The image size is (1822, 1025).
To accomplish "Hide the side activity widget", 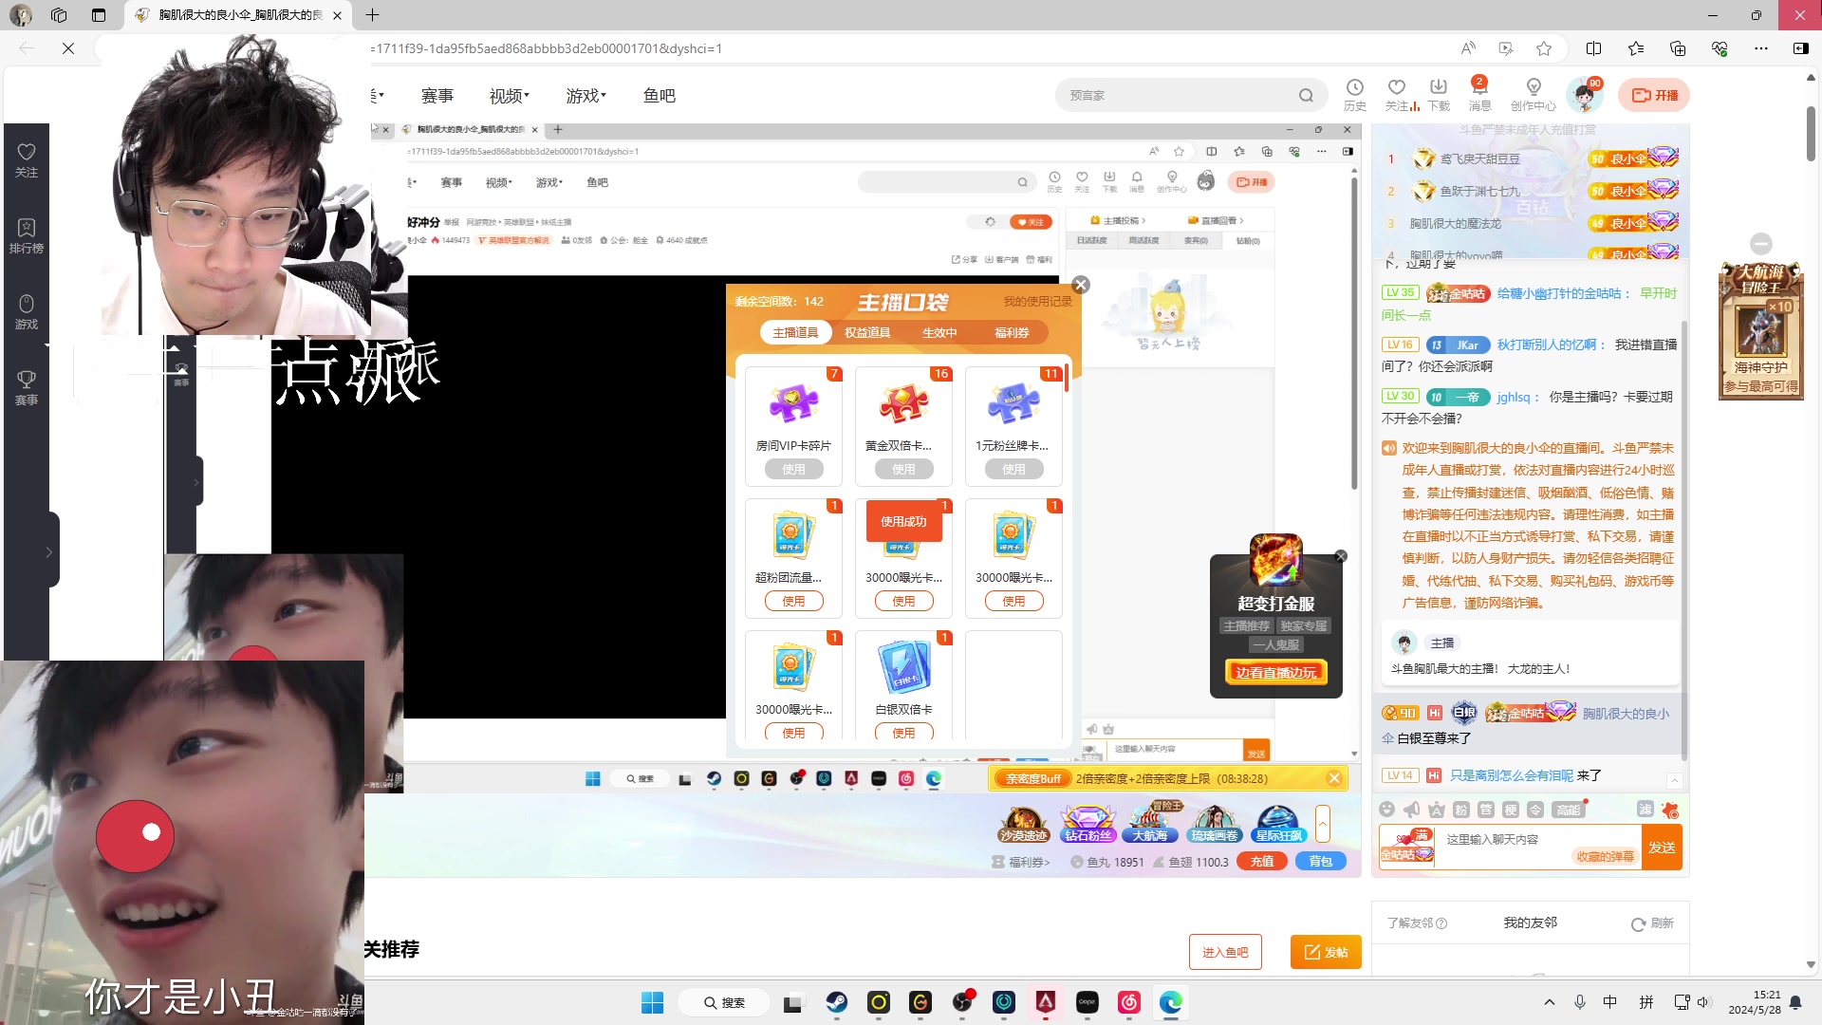I will (1760, 244).
